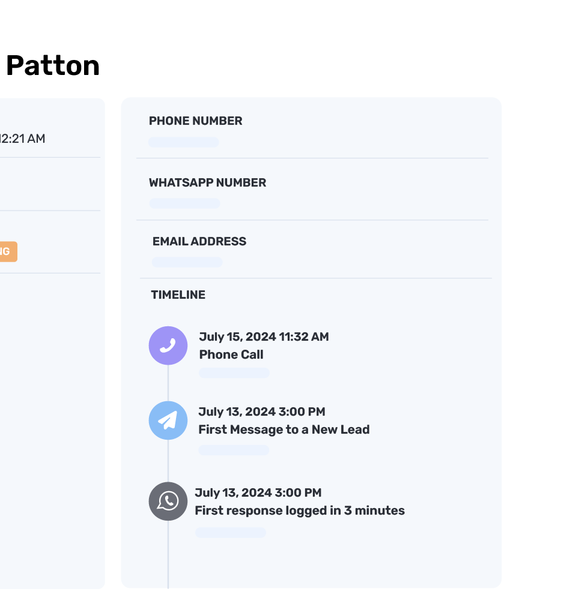Viewport: 561px width, 613px height.
Task: Click the purple phone call timeline icon
Action: click(x=168, y=345)
